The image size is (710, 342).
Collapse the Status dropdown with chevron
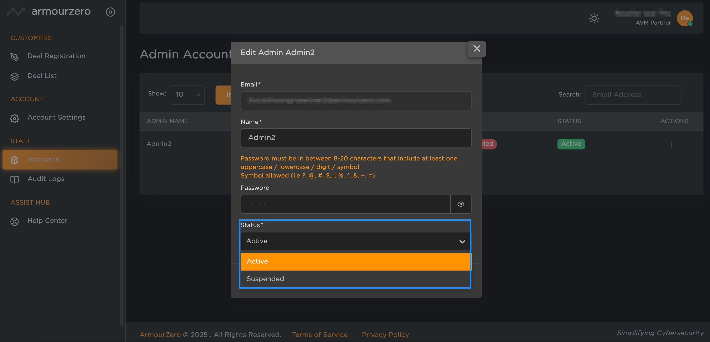462,241
